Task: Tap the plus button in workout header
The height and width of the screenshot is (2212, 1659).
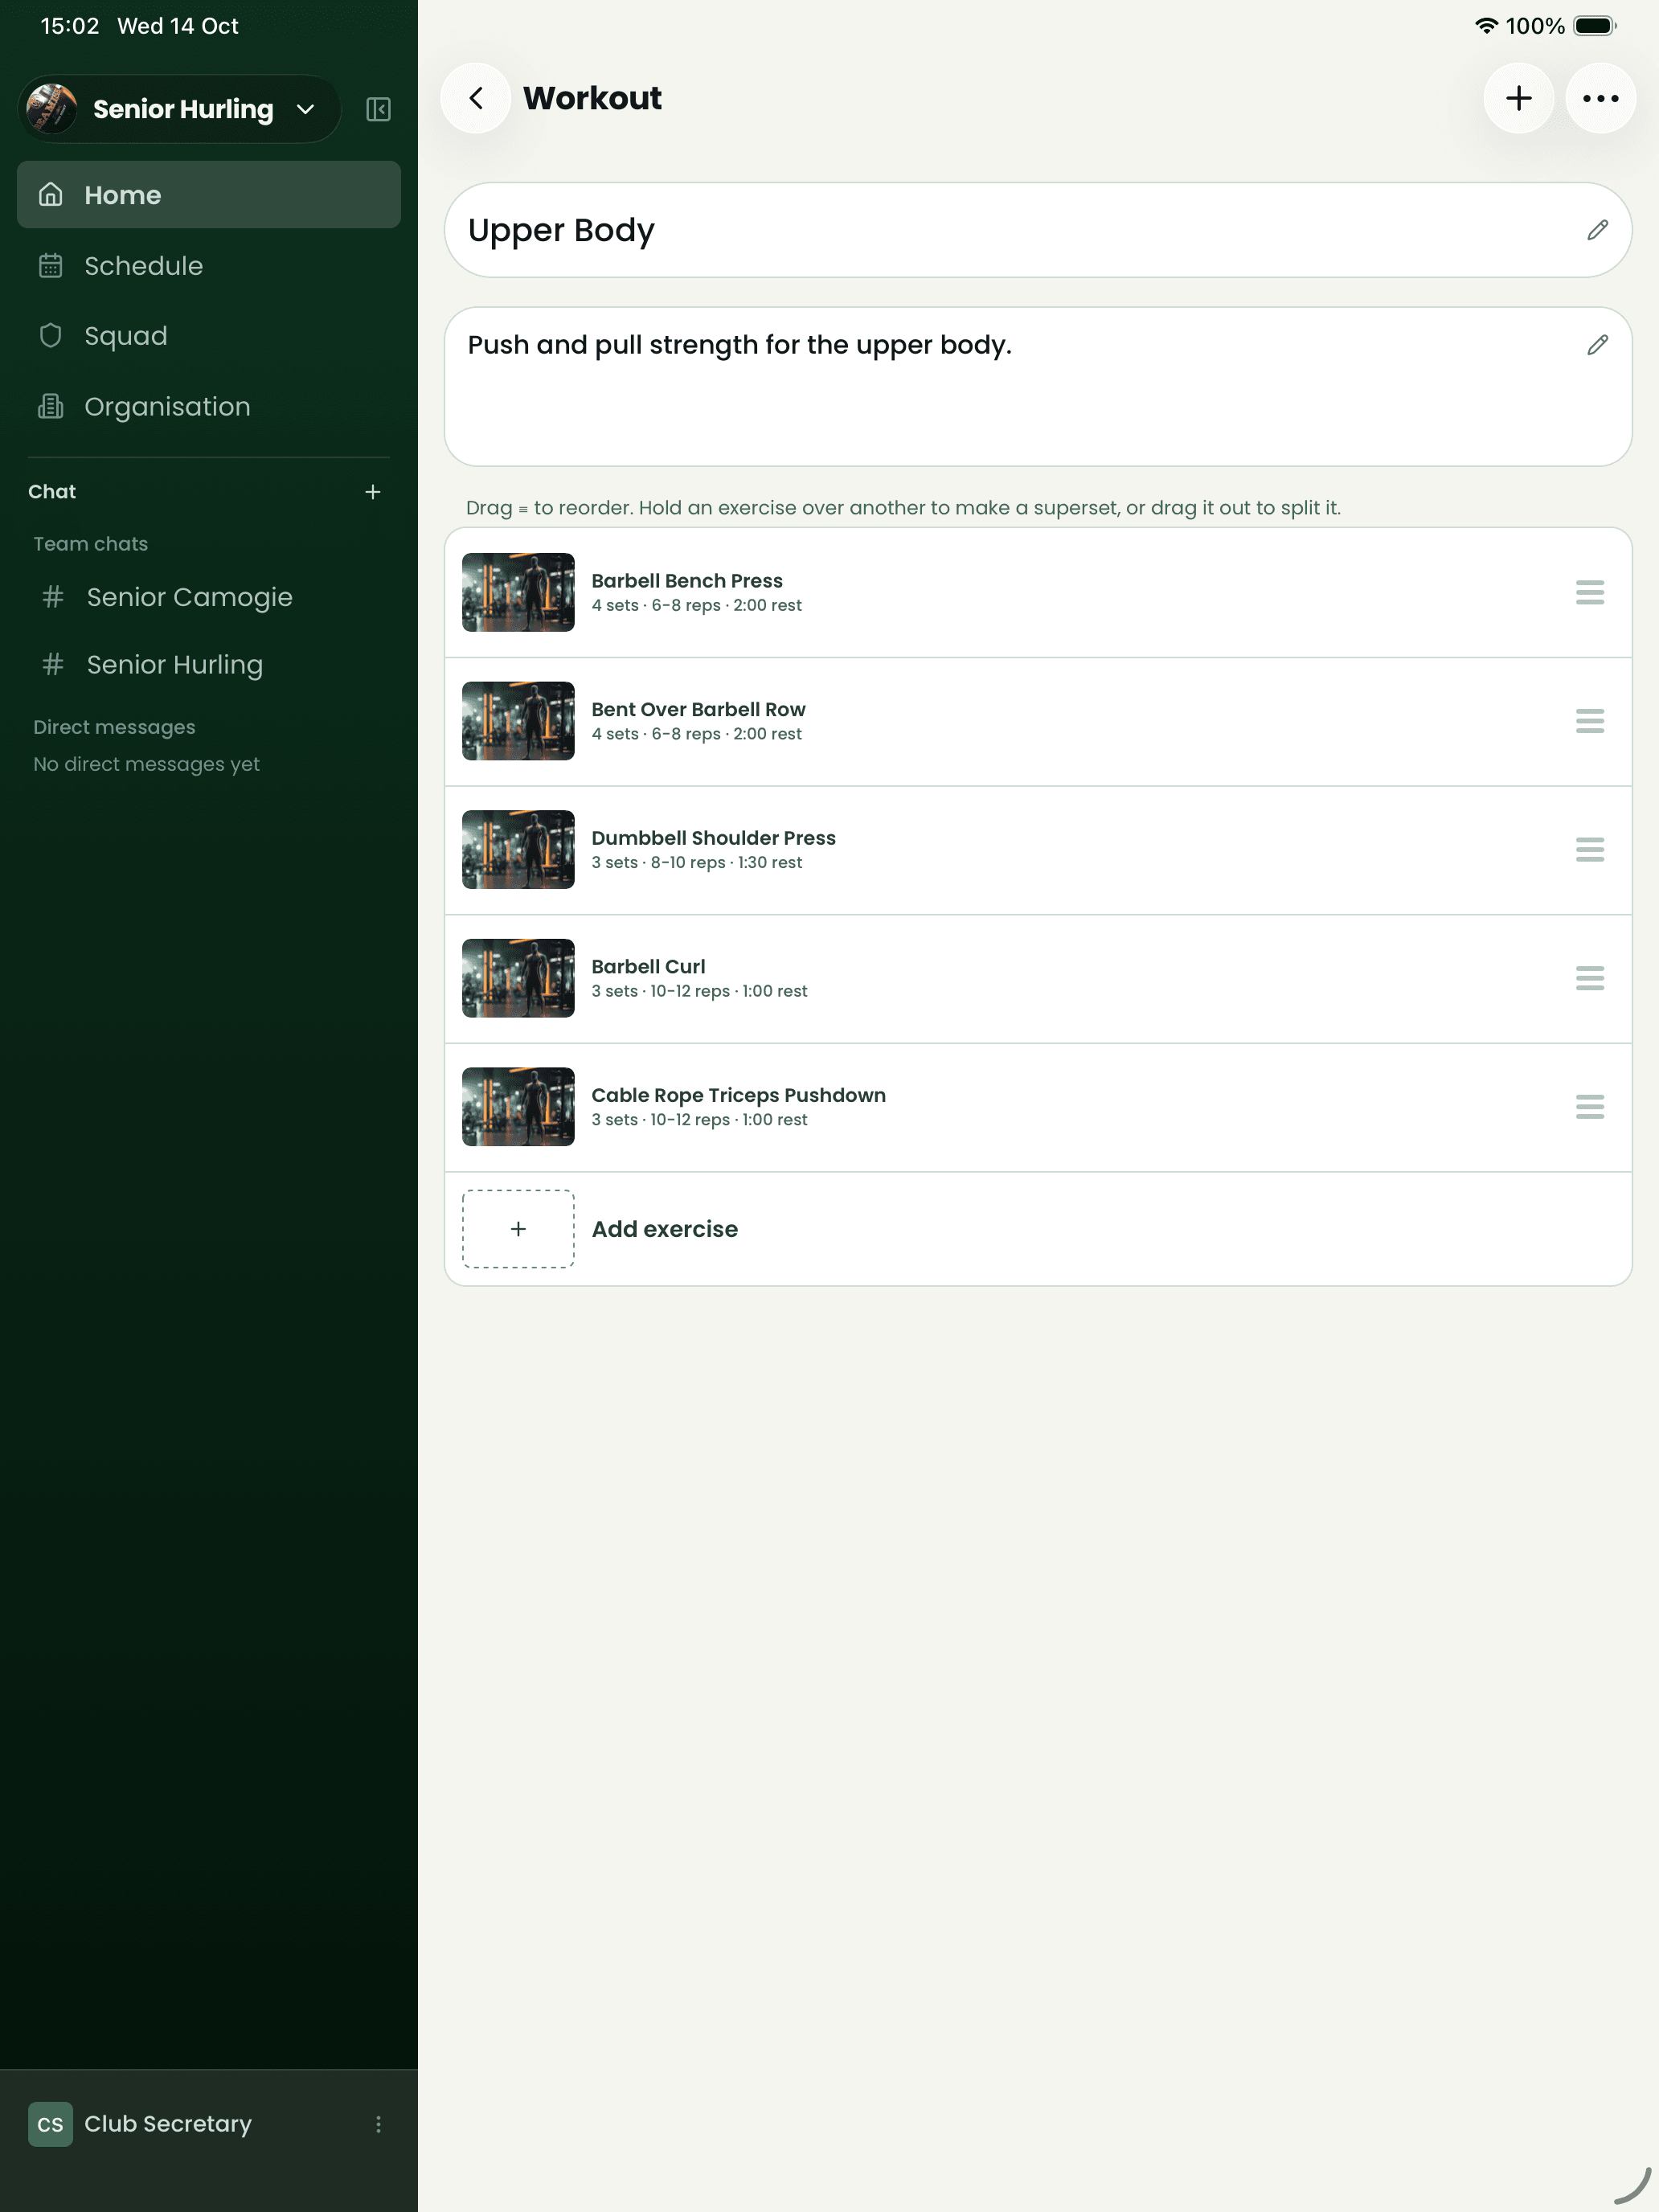Action: point(1518,98)
